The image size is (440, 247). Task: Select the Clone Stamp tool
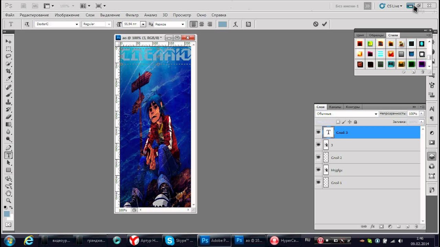pyautogui.click(x=9, y=103)
